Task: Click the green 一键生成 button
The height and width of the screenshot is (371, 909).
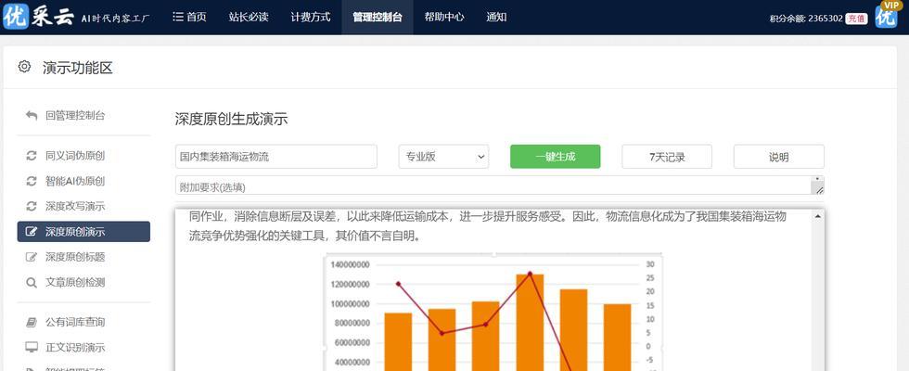Action: coord(556,157)
